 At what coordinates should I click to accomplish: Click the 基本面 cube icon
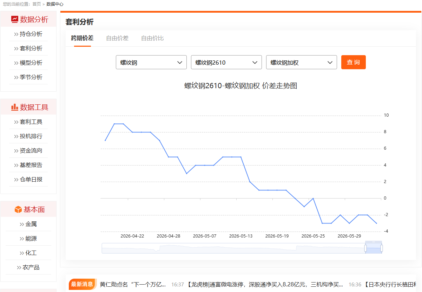(18, 209)
